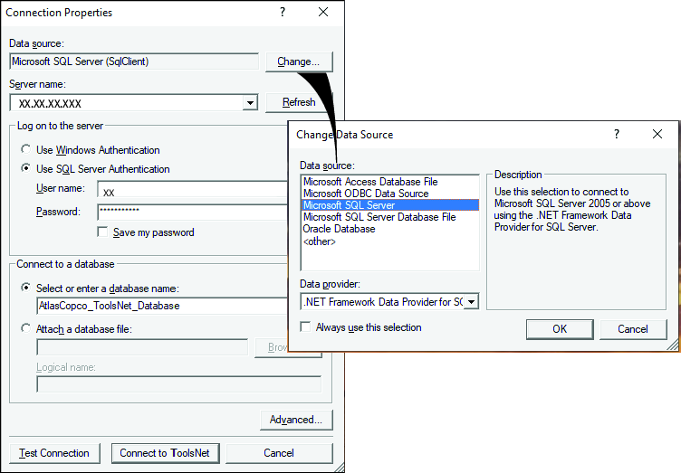The image size is (681, 473).
Task: Tick Always use this selection checkbox
Action: tap(306, 326)
